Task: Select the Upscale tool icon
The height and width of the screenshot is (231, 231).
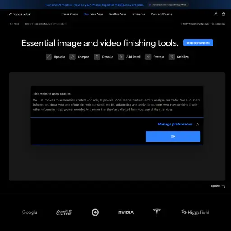Action: tap(49, 57)
